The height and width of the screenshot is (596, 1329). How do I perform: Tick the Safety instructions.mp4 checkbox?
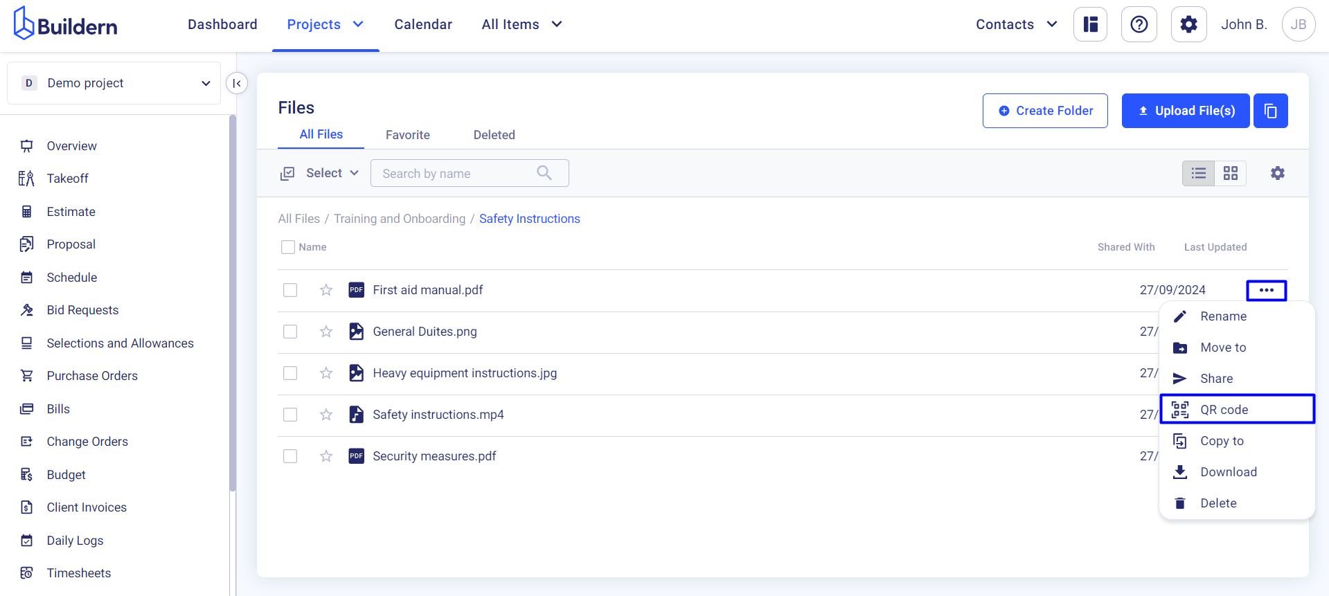(x=290, y=415)
